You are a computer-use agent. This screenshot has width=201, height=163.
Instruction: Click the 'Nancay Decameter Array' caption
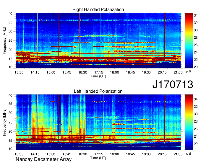click(43, 159)
